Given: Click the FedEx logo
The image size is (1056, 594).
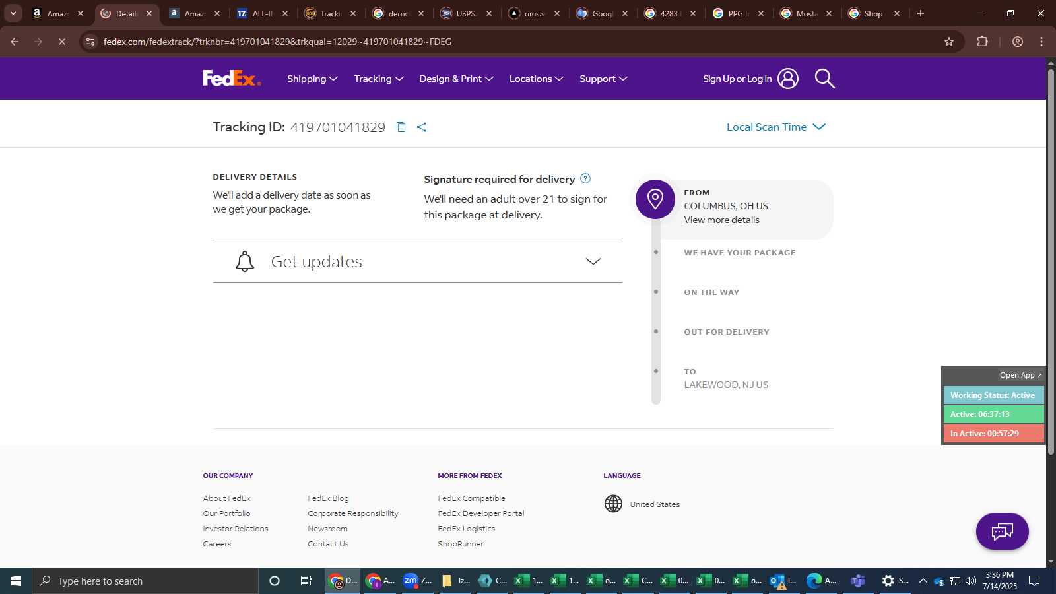Looking at the screenshot, I should tap(232, 79).
